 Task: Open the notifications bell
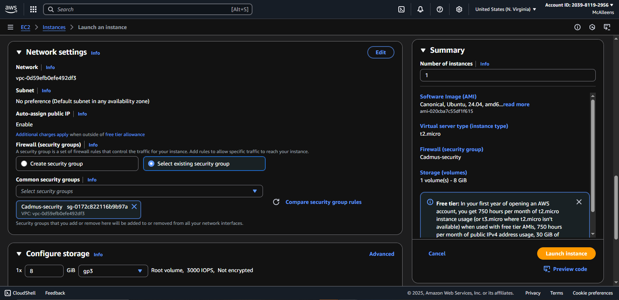click(420, 9)
